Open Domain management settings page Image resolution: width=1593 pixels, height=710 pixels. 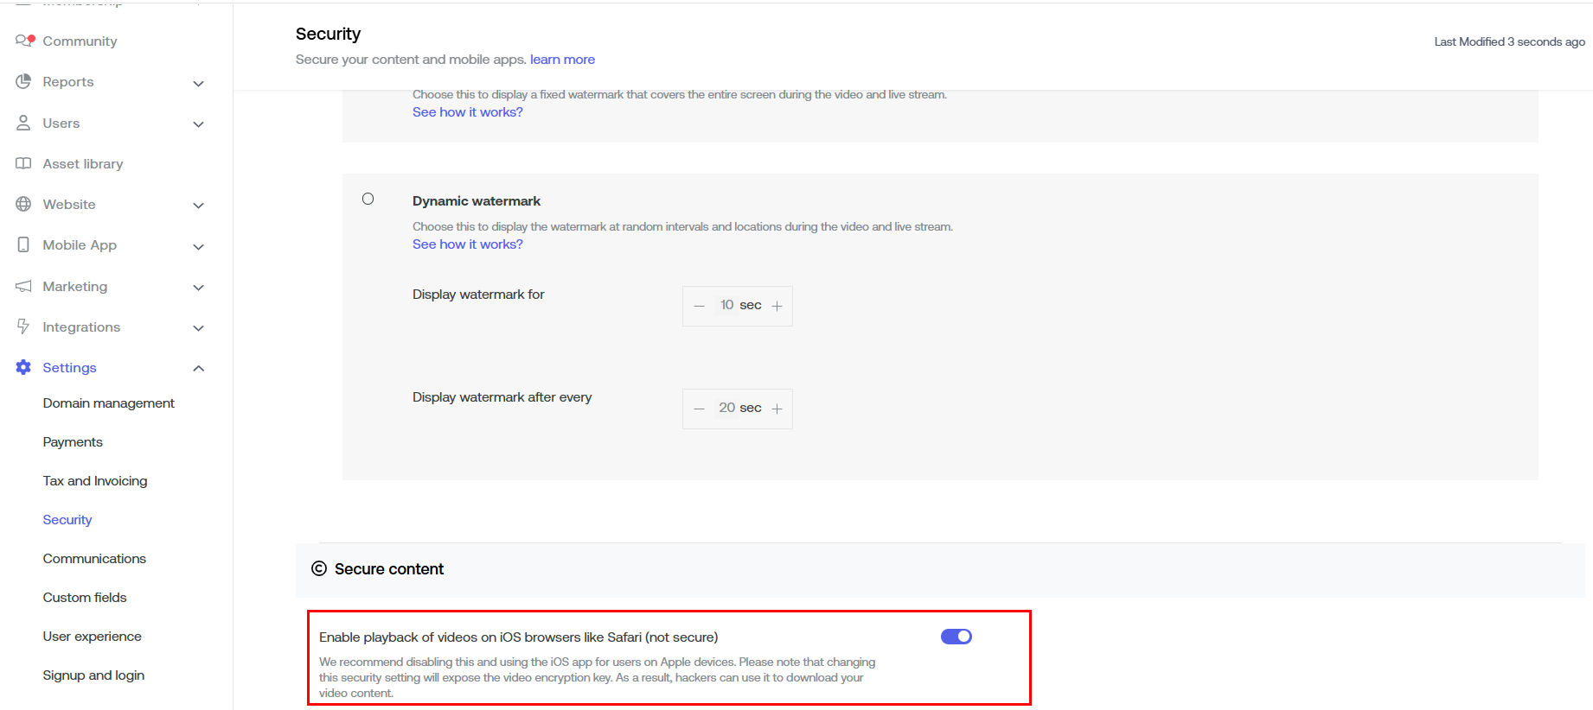tap(108, 403)
